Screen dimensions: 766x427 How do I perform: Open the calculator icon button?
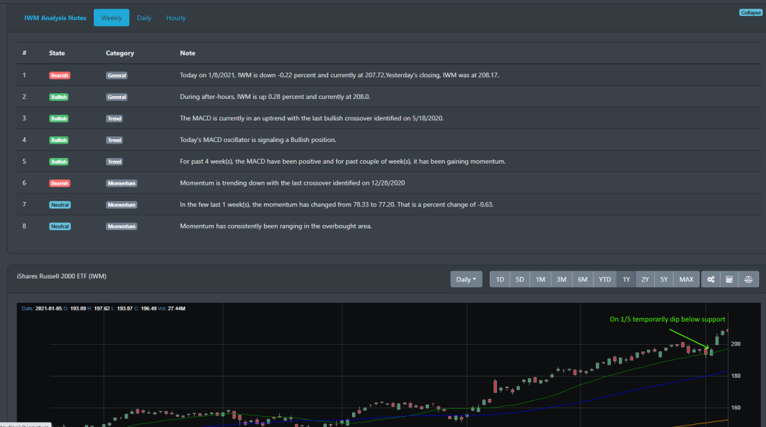click(x=729, y=279)
